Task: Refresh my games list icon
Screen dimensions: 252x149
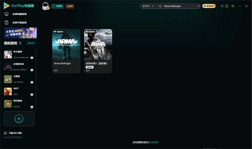Action: pos(20,43)
